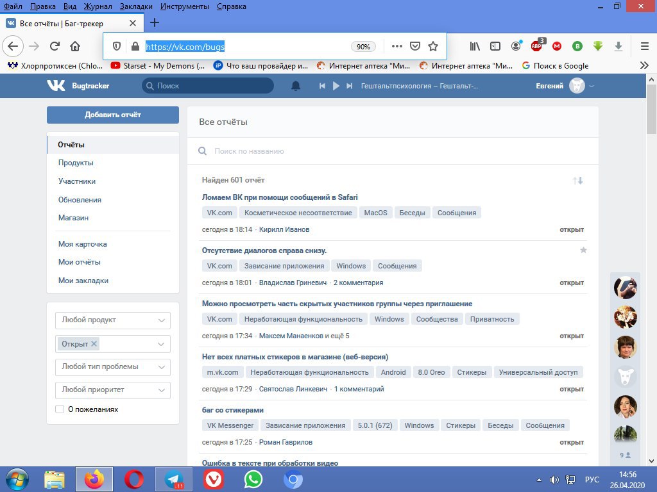Toggle the sidebar view icon

coord(495,46)
